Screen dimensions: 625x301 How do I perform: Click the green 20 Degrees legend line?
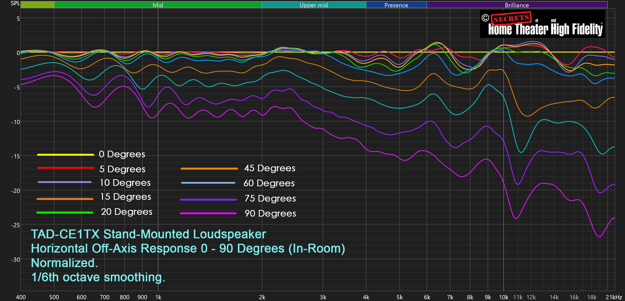pos(65,212)
